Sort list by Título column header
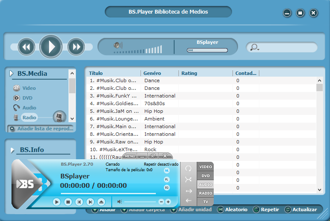The width and height of the screenshot is (330, 221). click(x=96, y=73)
